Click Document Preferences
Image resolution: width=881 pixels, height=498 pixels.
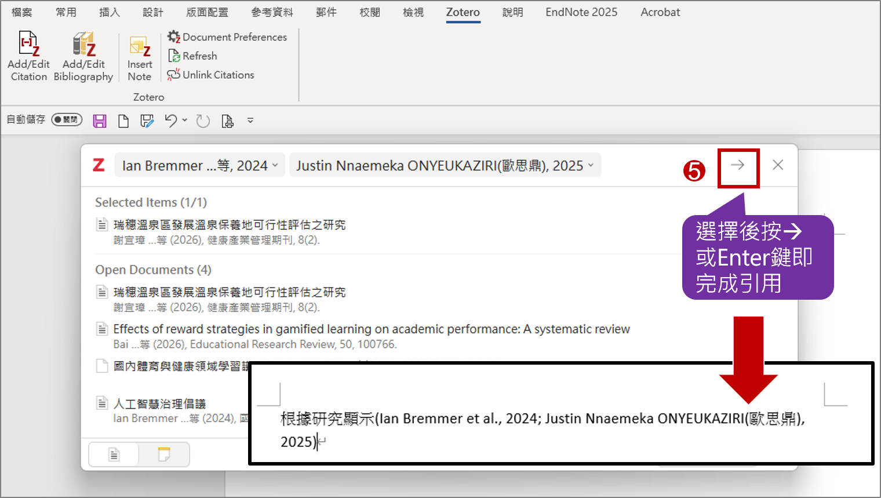click(227, 37)
